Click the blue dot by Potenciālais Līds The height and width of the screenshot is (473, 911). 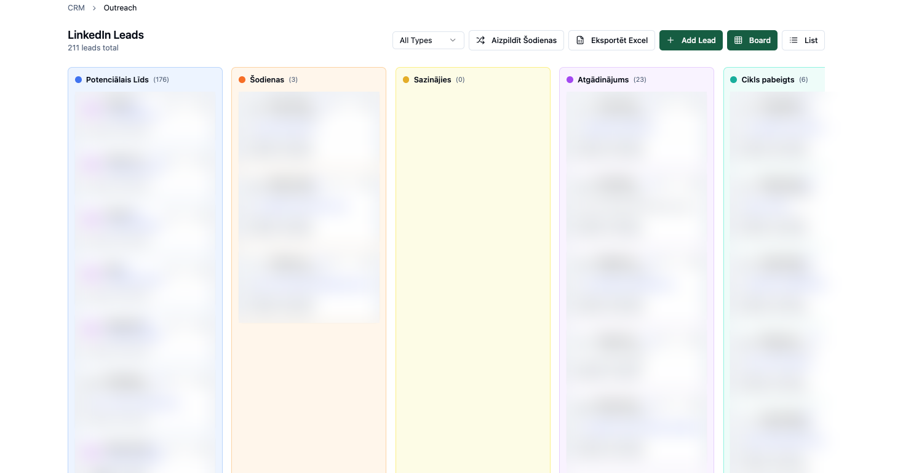(78, 79)
